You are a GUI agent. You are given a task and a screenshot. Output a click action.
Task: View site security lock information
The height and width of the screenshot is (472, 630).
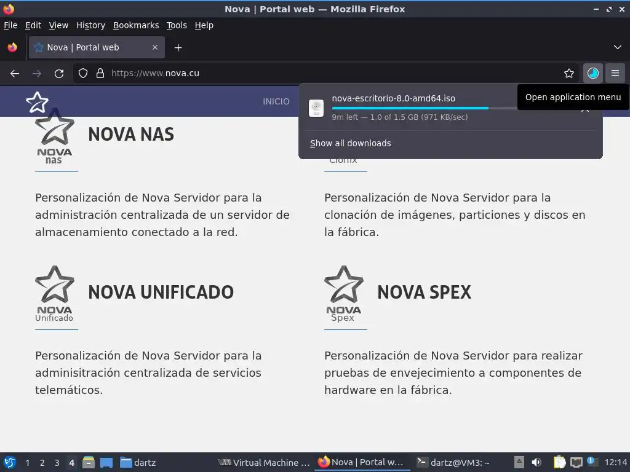[x=100, y=74]
